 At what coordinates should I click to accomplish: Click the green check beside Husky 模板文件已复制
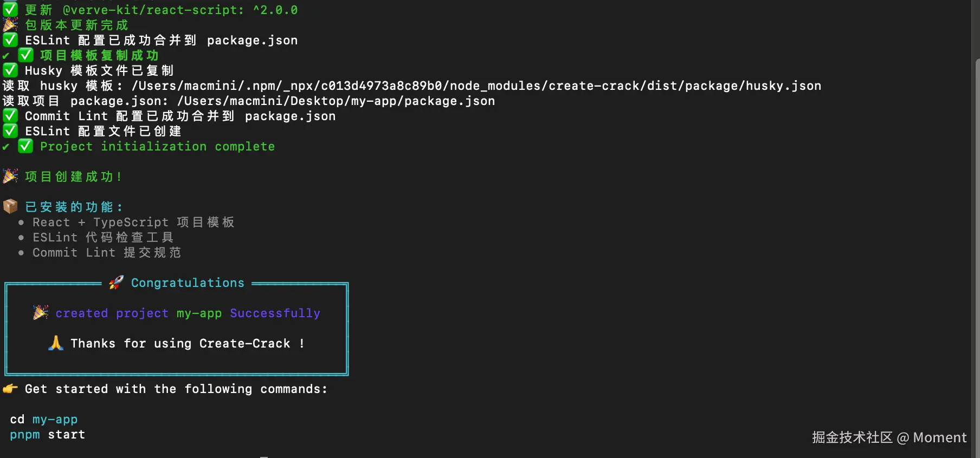(x=10, y=70)
